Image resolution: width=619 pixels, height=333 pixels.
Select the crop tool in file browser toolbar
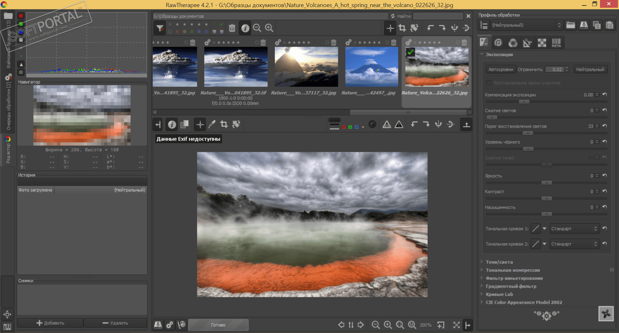pos(402,28)
